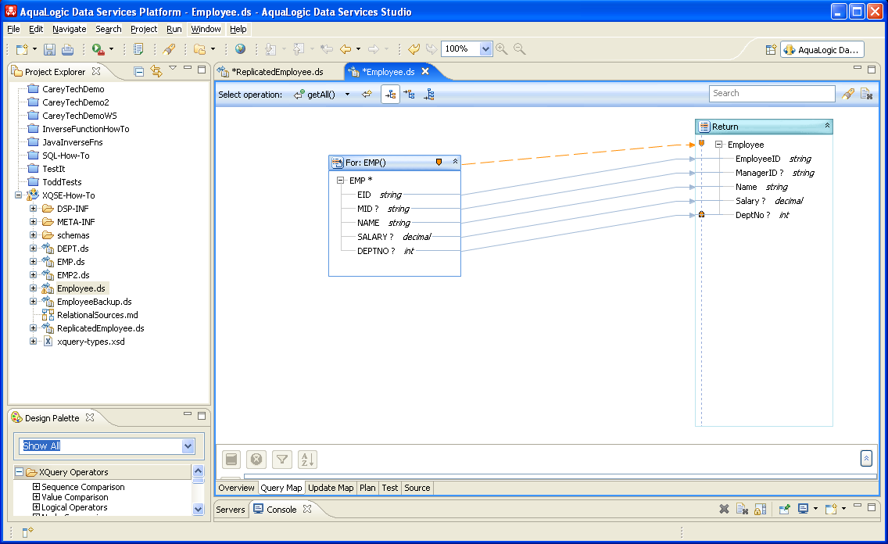Select xquery-types.xsd in the tree
Viewport: 888px width, 544px height.
(x=91, y=342)
